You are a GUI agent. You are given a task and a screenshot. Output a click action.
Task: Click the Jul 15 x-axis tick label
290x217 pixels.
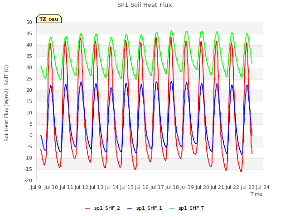(126, 187)
